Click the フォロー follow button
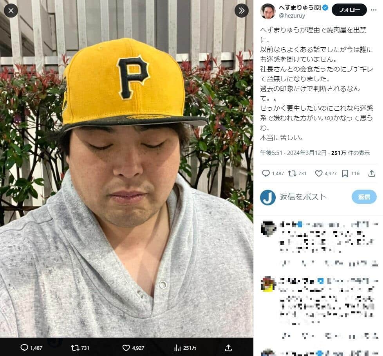The image size is (383, 356). pyautogui.click(x=349, y=10)
